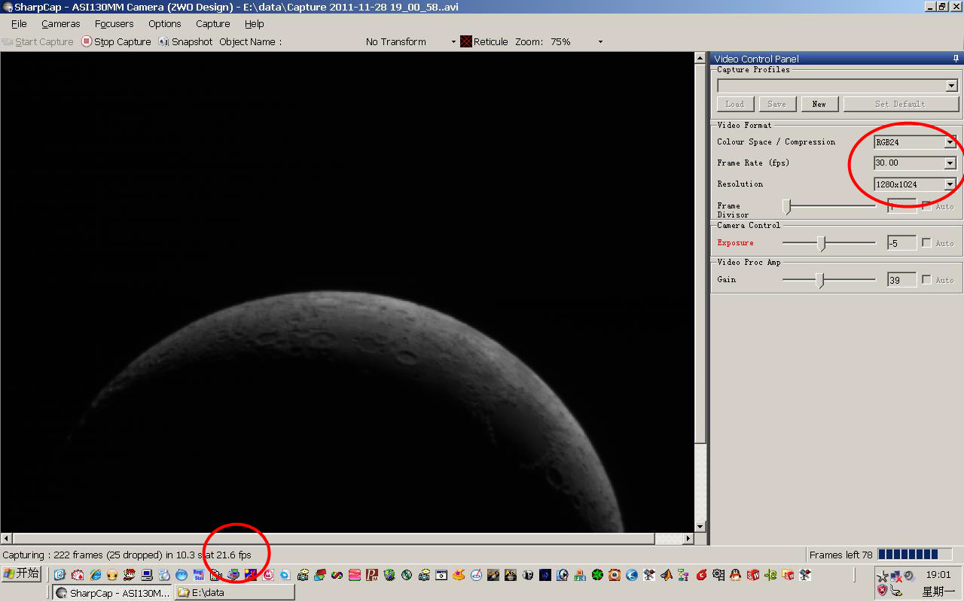Open the Frame Rate 30.00 dropdown
The height and width of the screenshot is (602, 964).
click(950, 163)
